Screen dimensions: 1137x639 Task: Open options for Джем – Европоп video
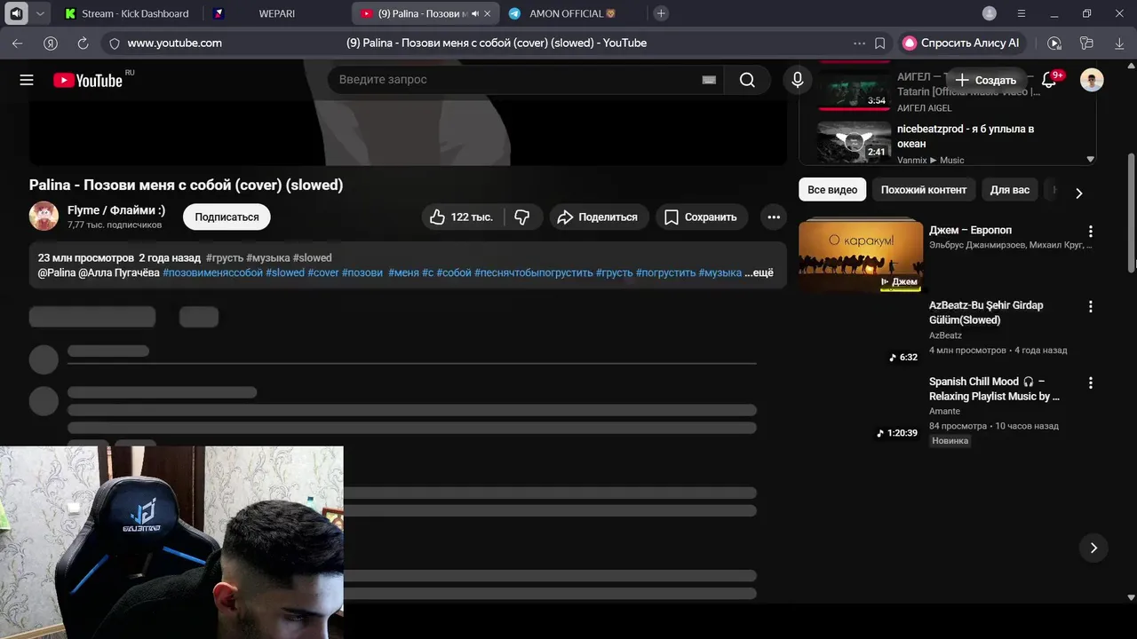click(x=1091, y=231)
